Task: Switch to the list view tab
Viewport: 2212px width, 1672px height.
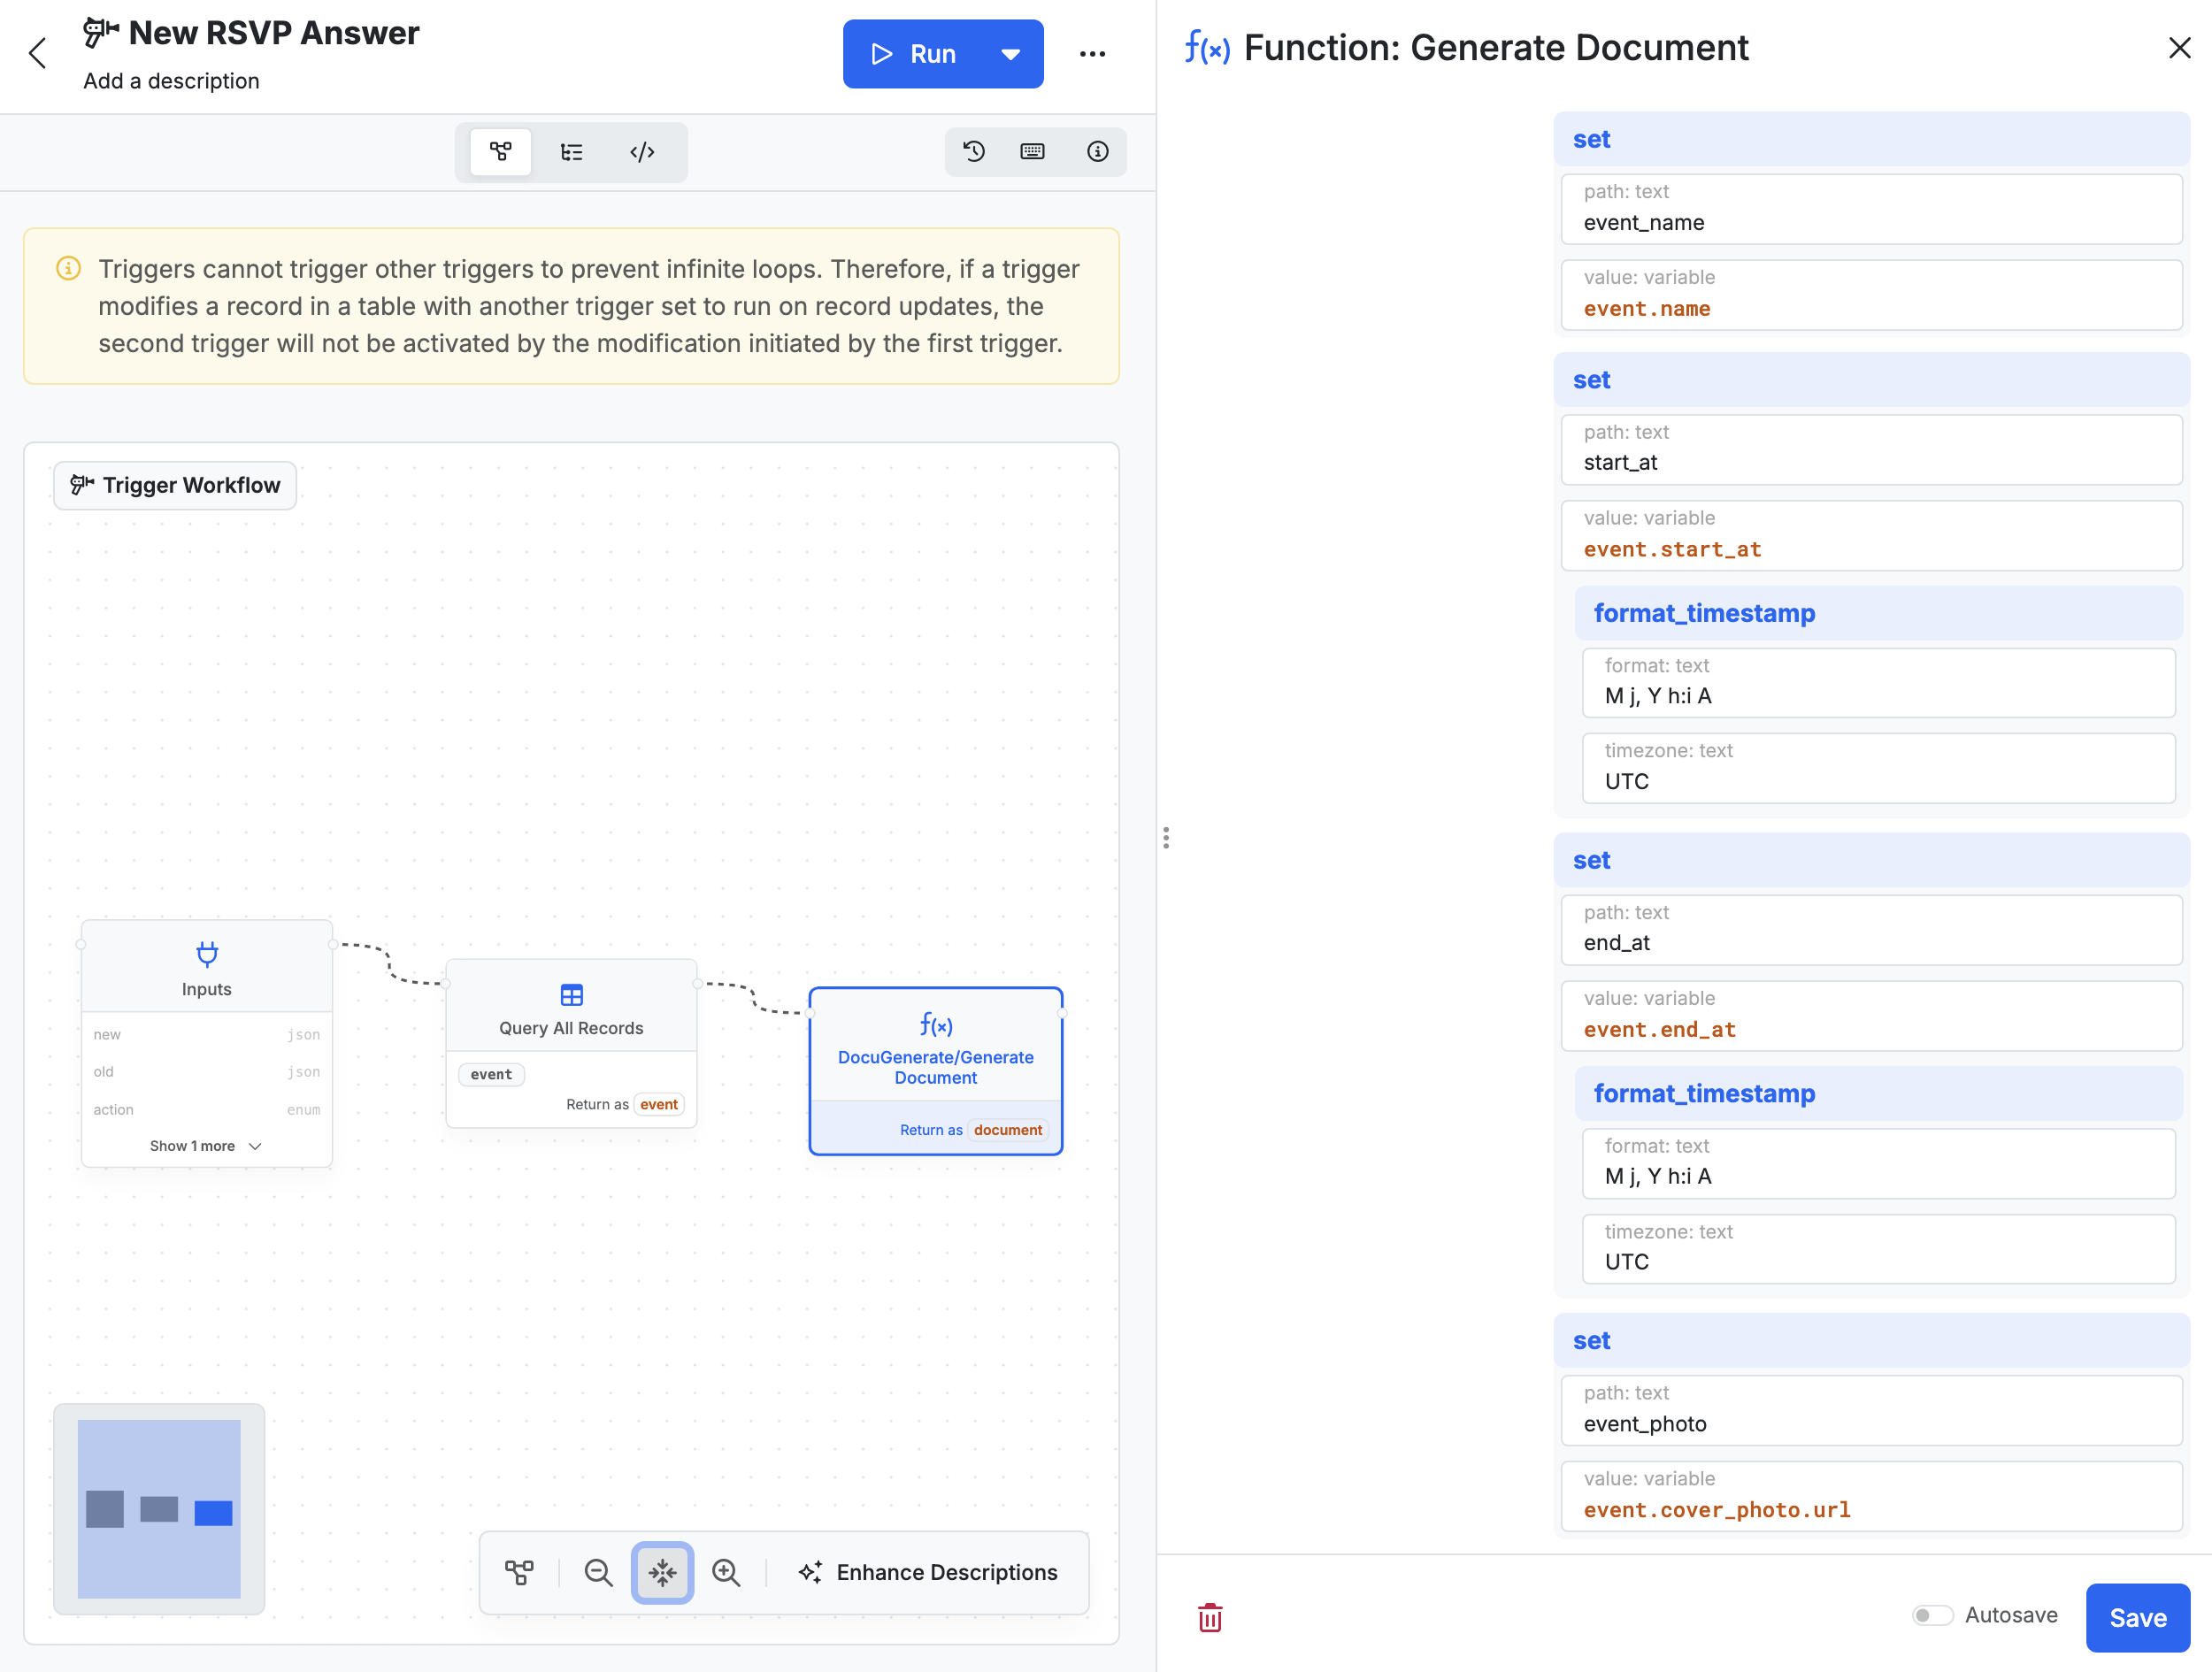Action: pyautogui.click(x=571, y=152)
